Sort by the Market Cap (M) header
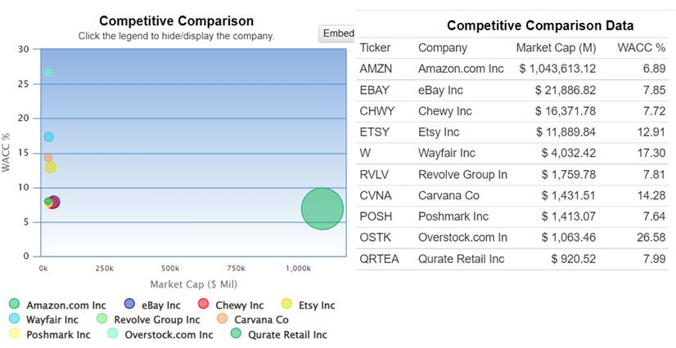 click(556, 47)
